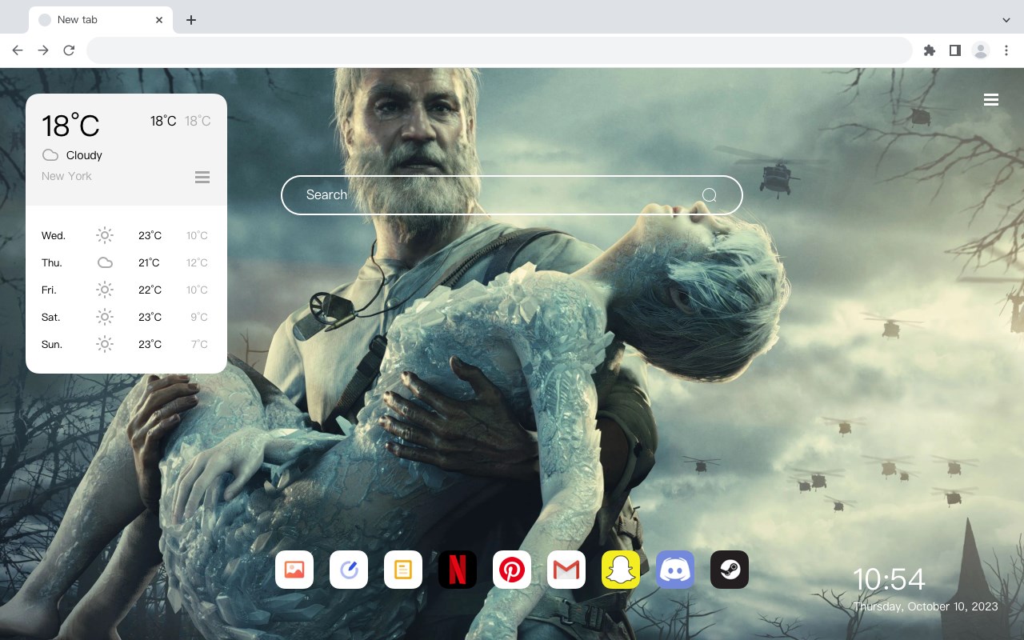
Task: Open the Gmail shortcut
Action: click(566, 570)
